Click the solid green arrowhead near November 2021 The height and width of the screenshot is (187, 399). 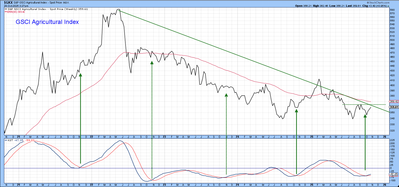click(80, 74)
